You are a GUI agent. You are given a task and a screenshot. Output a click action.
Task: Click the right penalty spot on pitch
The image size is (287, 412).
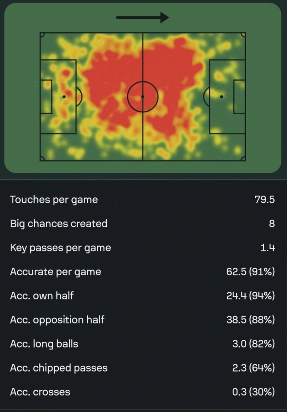click(x=221, y=97)
